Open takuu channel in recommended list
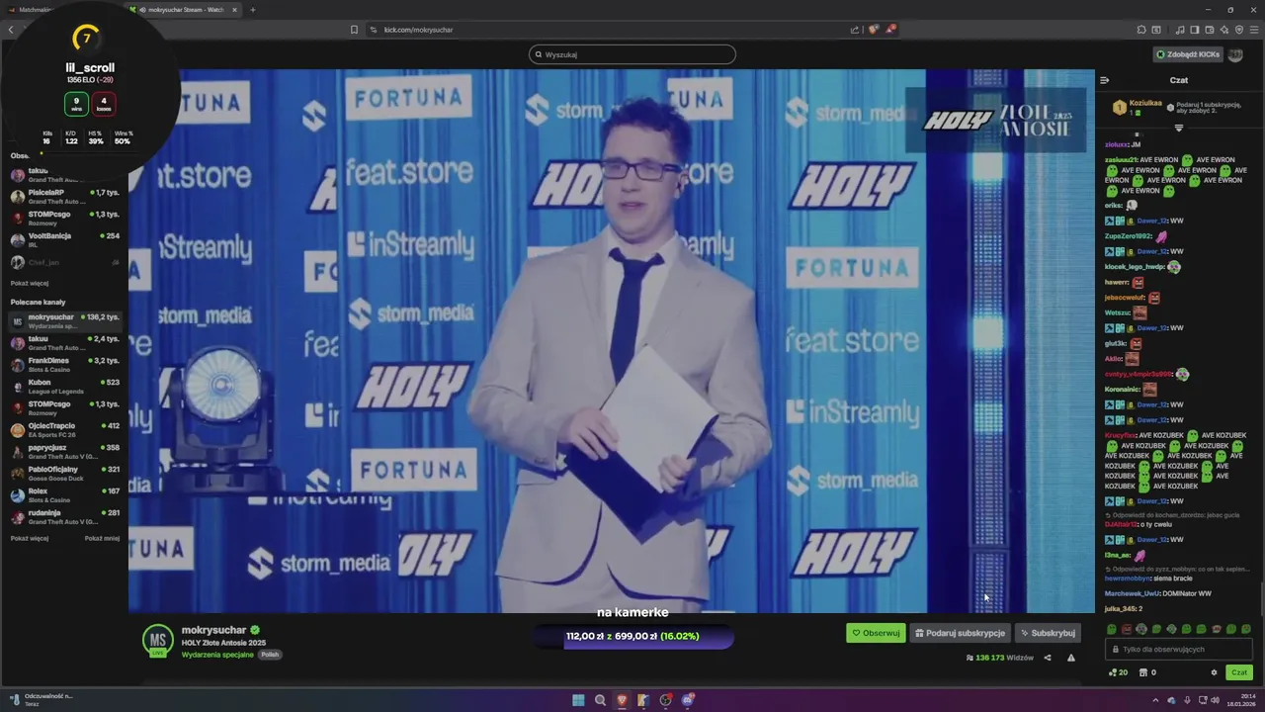1265x712 pixels. (64, 343)
